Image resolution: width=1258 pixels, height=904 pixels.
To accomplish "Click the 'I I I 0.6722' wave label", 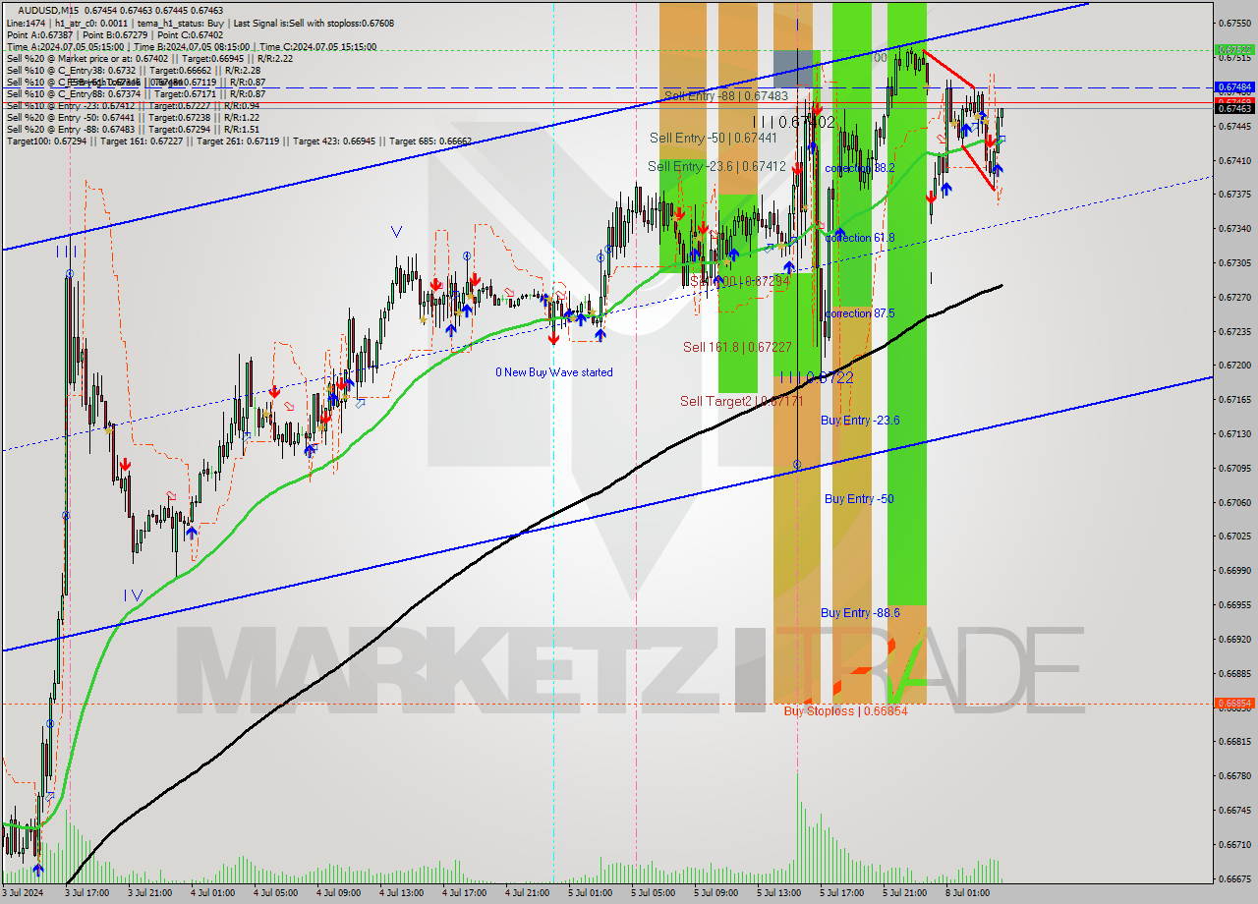I will click(817, 377).
